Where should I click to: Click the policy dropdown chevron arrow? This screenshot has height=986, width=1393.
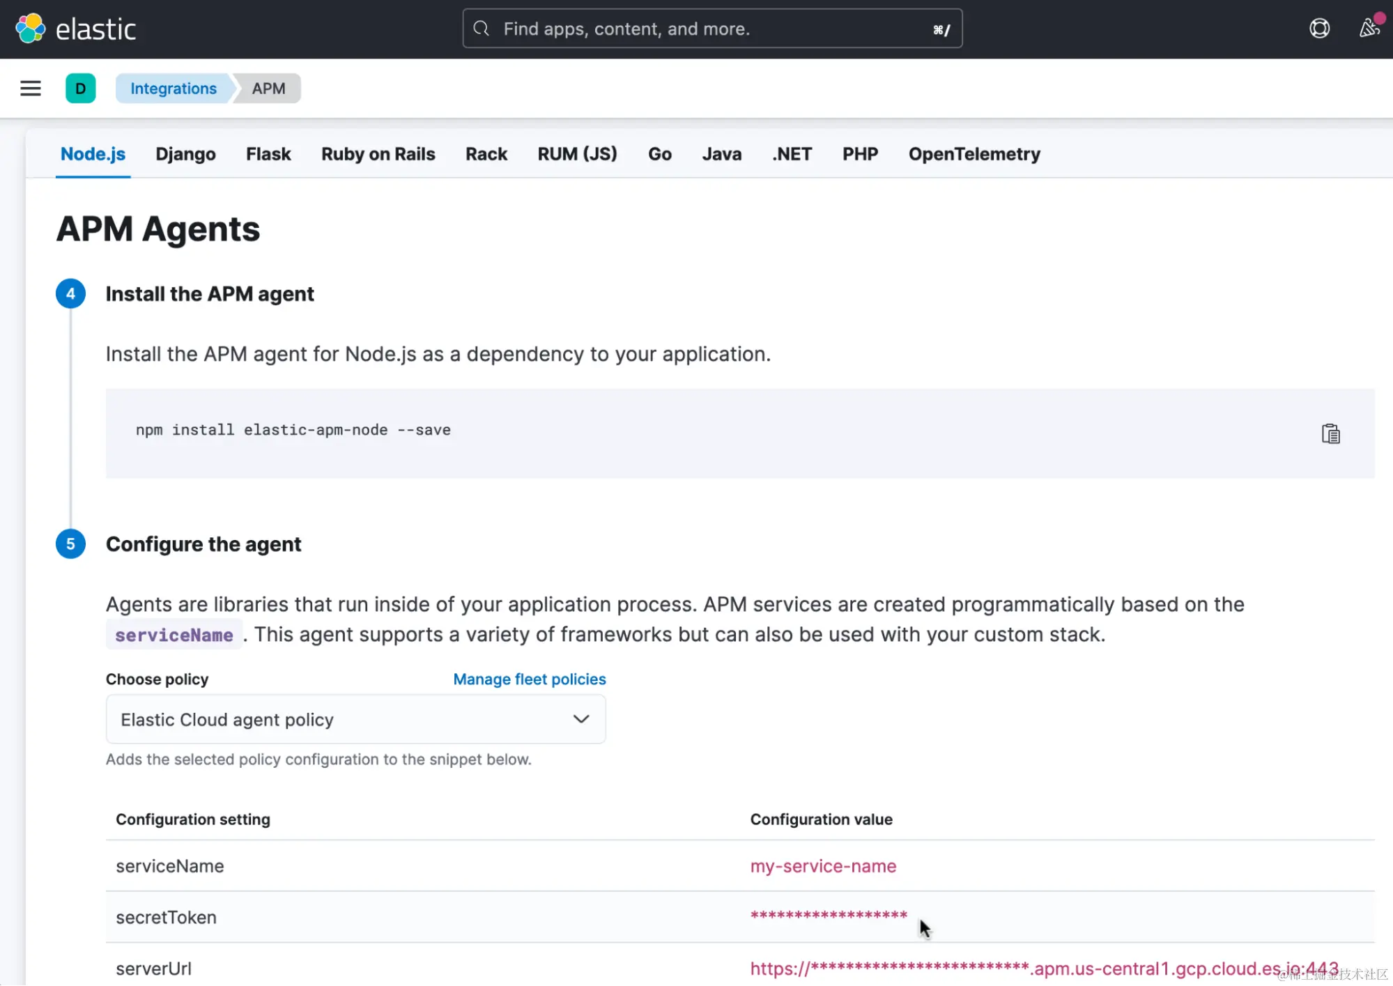click(580, 719)
